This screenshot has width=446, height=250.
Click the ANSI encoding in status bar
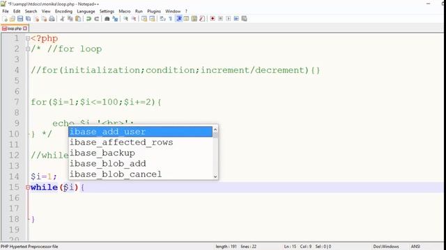click(415, 247)
